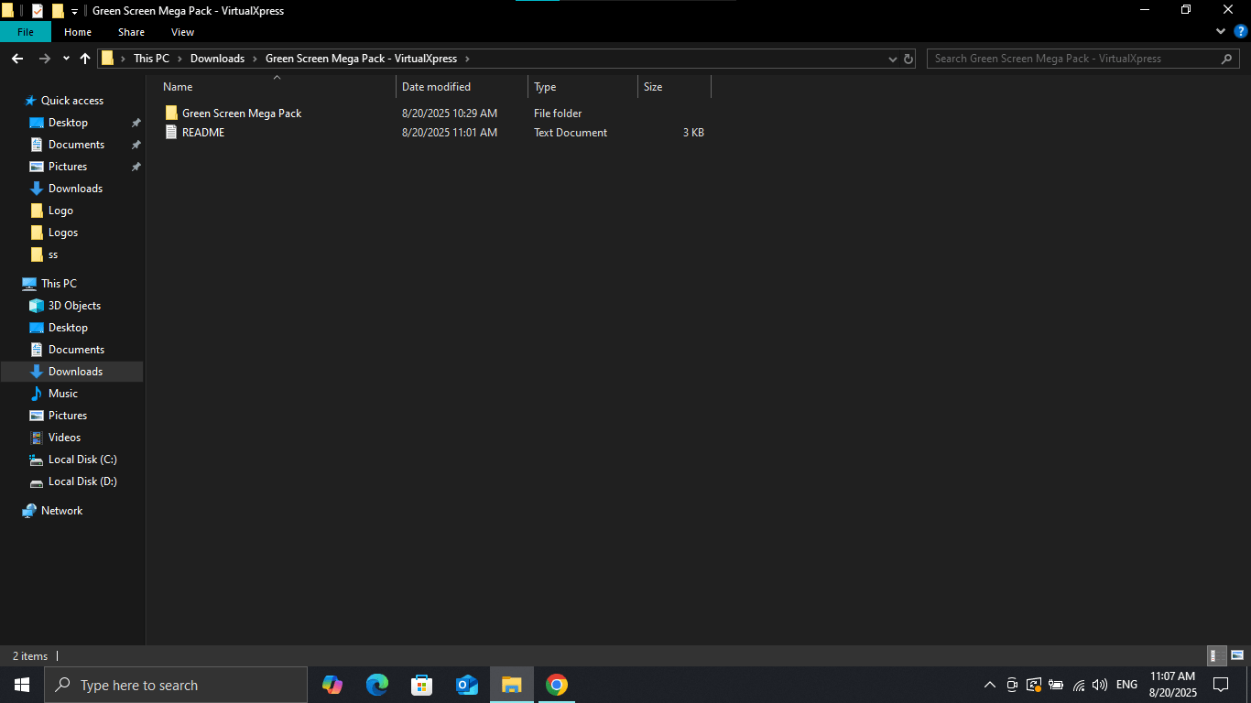Unpin Desktop from Quick access

coord(136,123)
